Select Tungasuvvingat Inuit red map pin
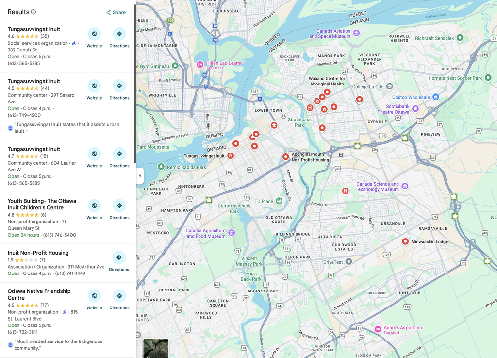 tap(231, 156)
